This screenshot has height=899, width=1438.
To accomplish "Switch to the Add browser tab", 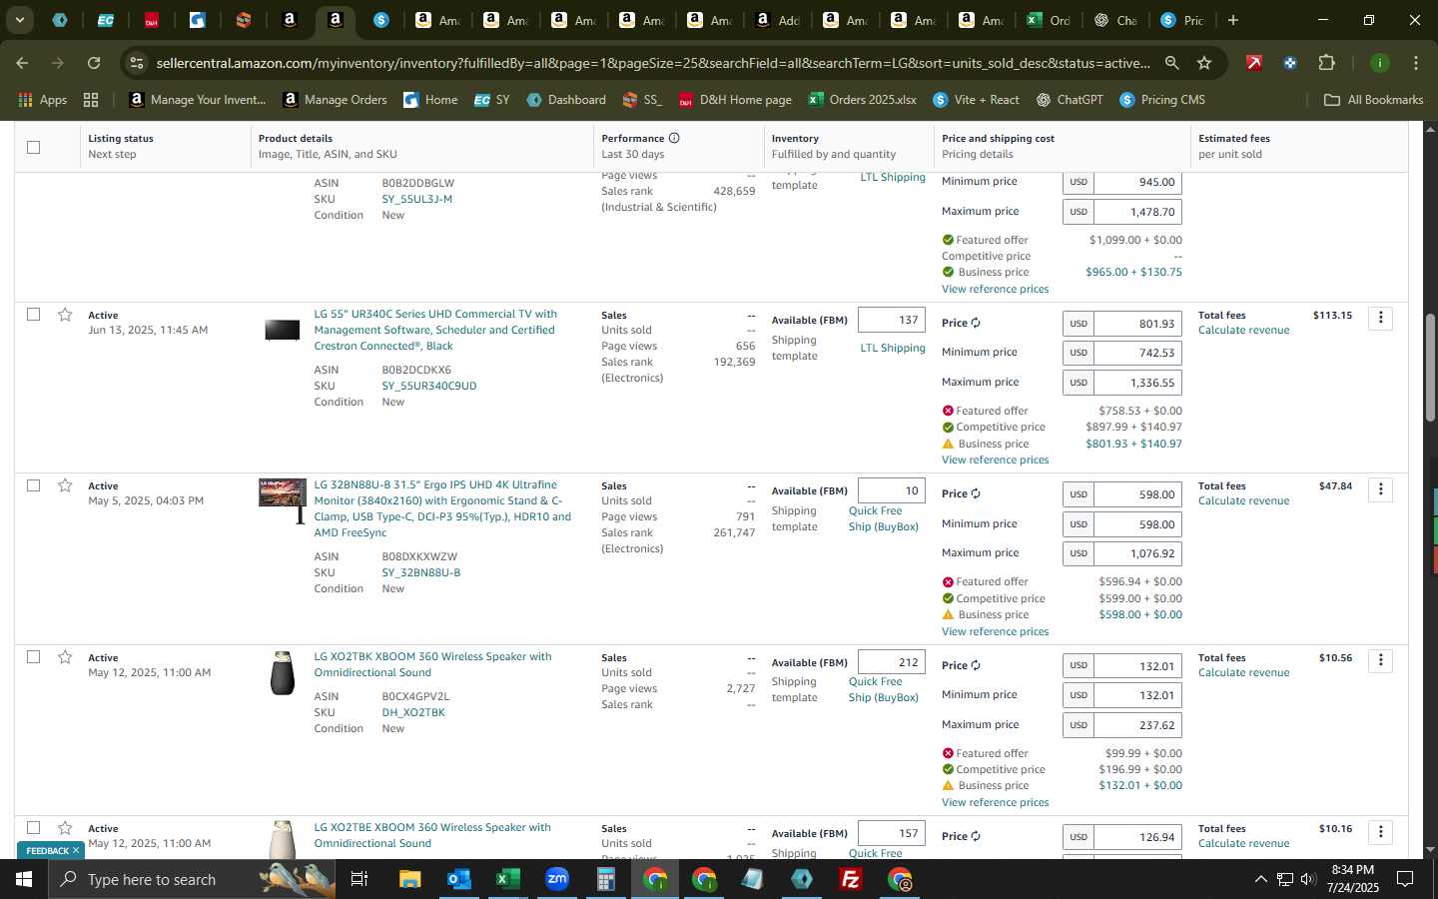I will [x=777, y=20].
